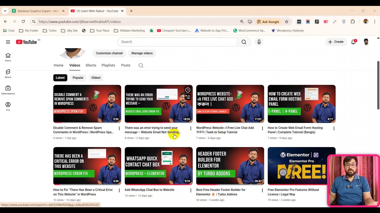Open options for WhatsApp Chat Box video
This screenshot has width=380, height=213.
tap(191, 191)
